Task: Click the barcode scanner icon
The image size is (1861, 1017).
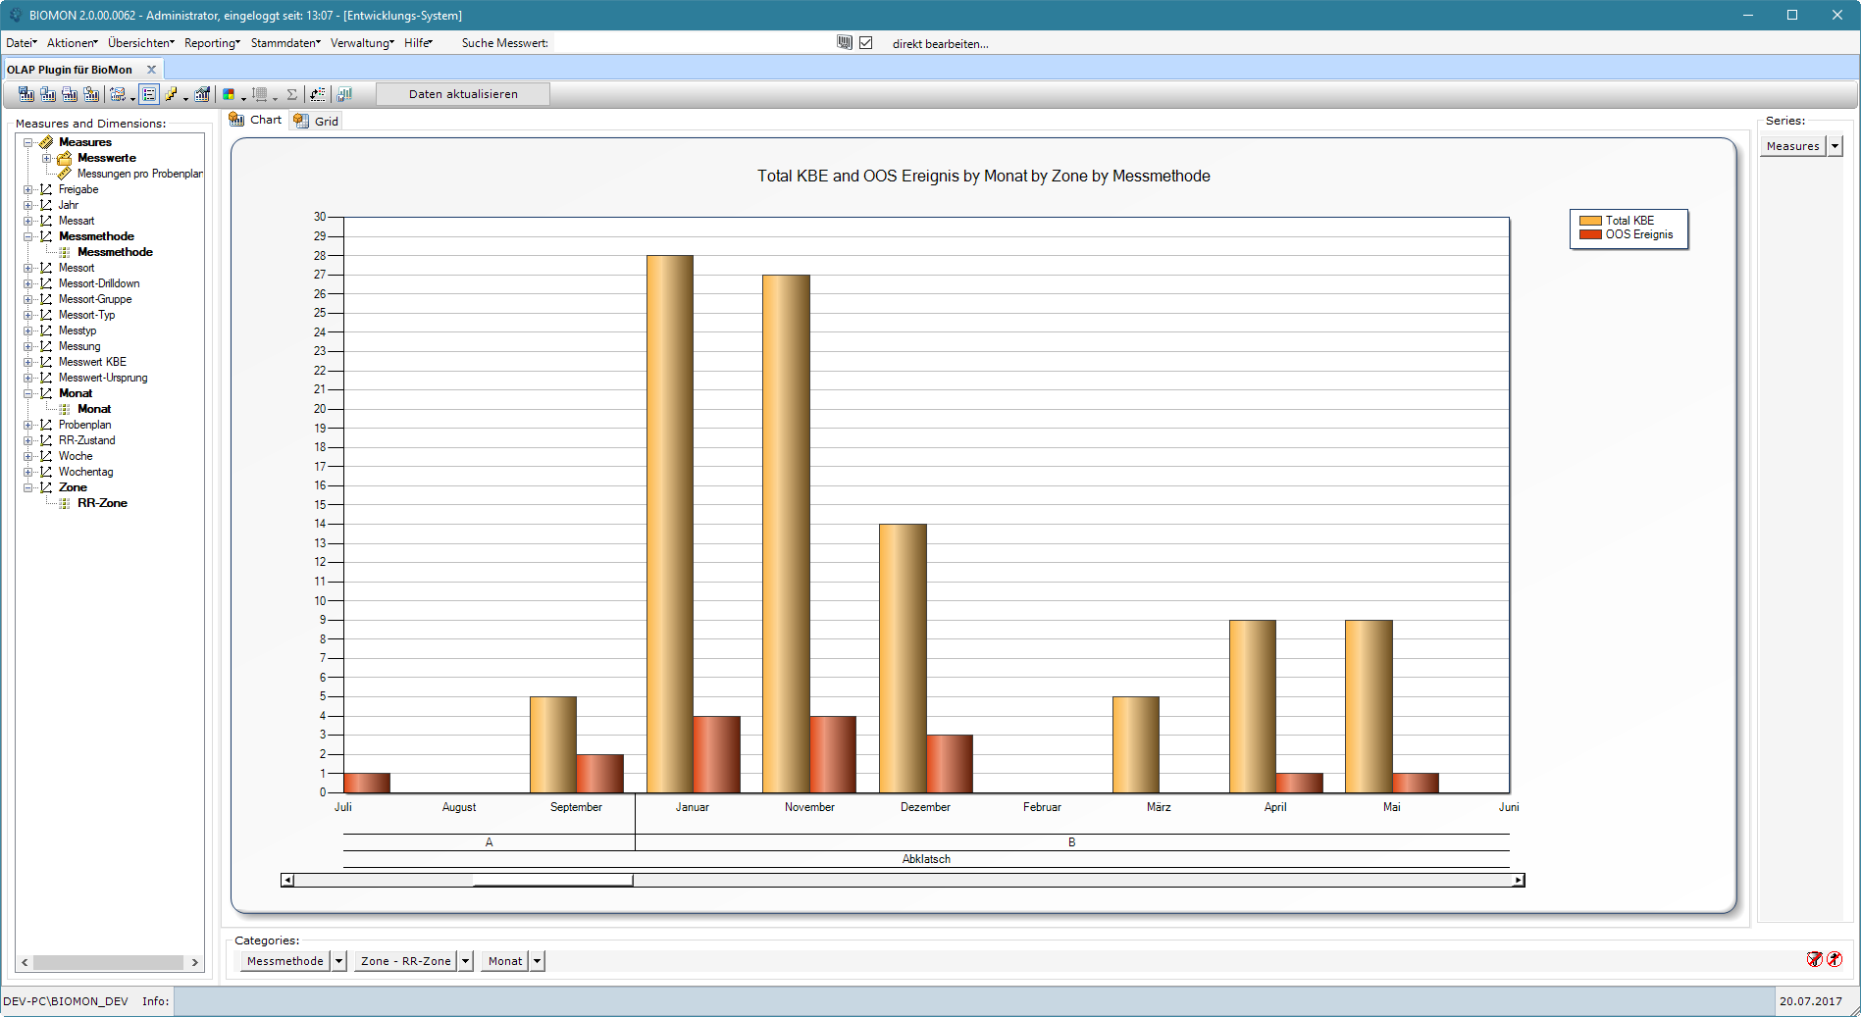Action: pos(845,42)
